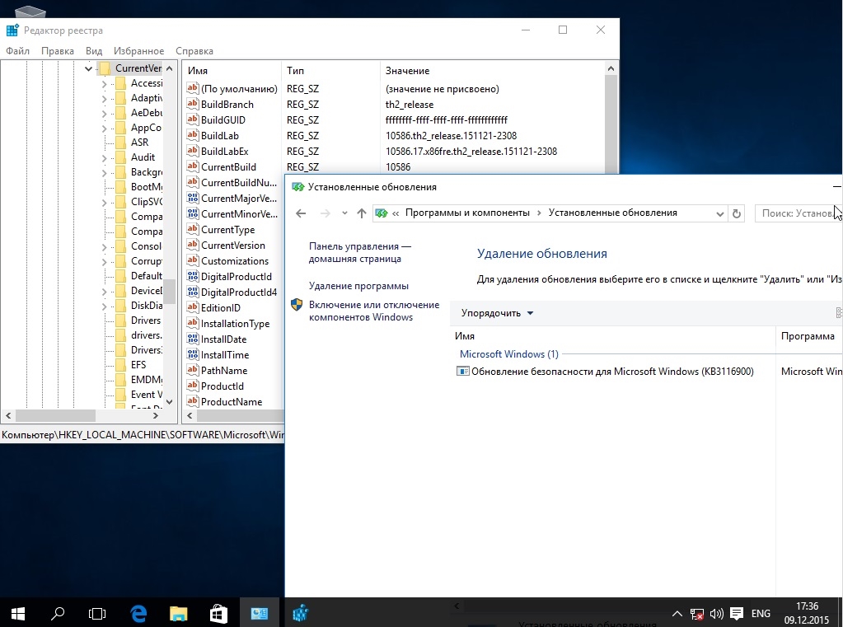The image size is (843, 627).
Task: Open the Windows Store taskbar icon
Action: [218, 613]
